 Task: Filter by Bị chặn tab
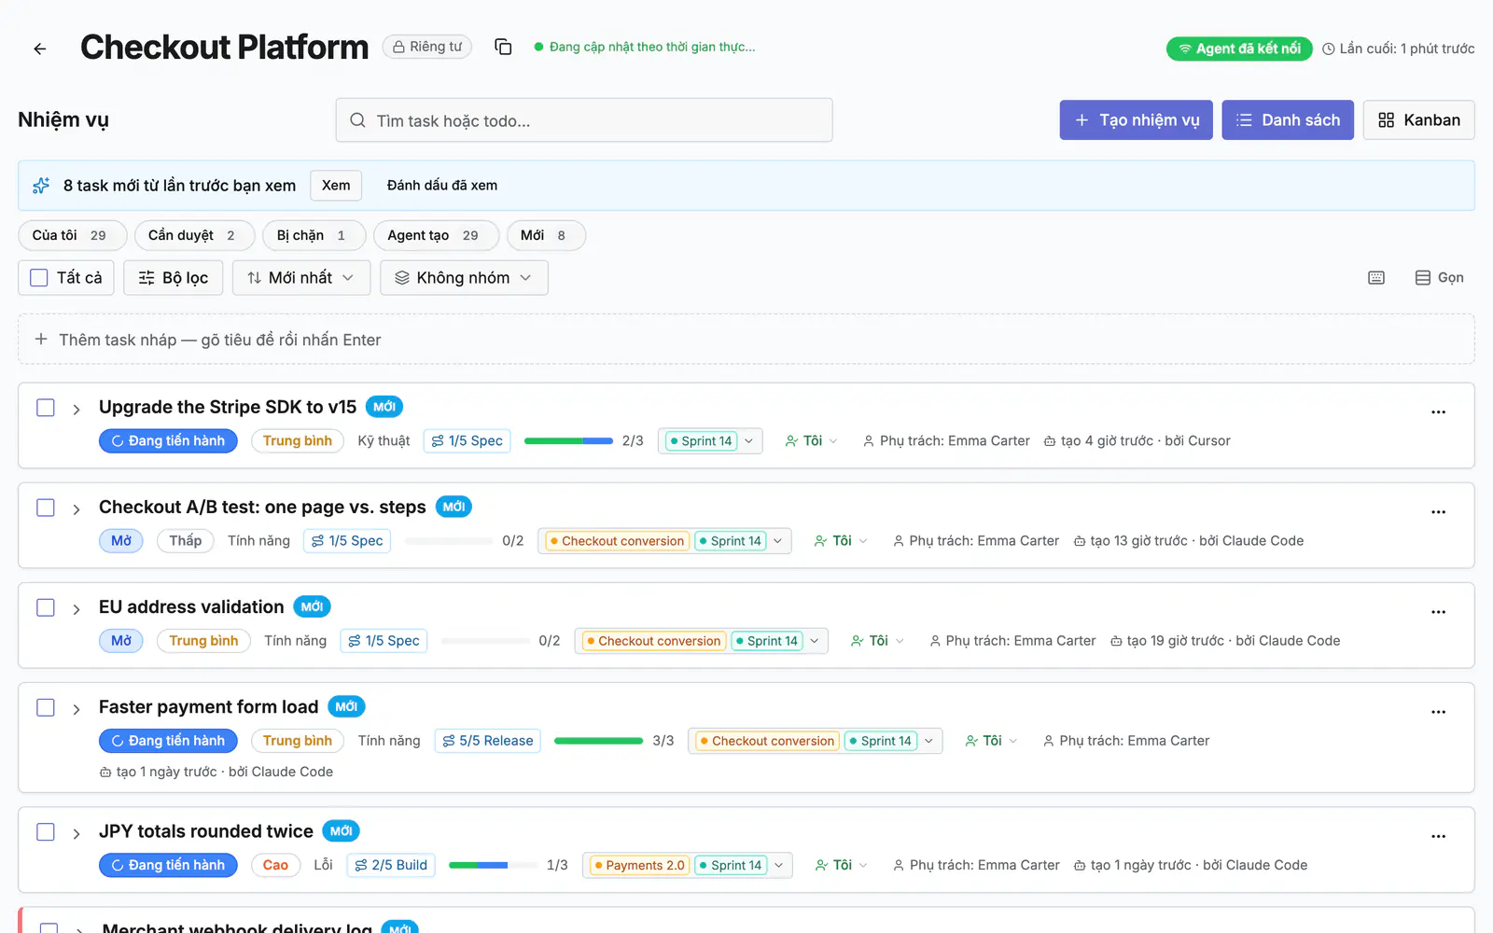point(314,235)
